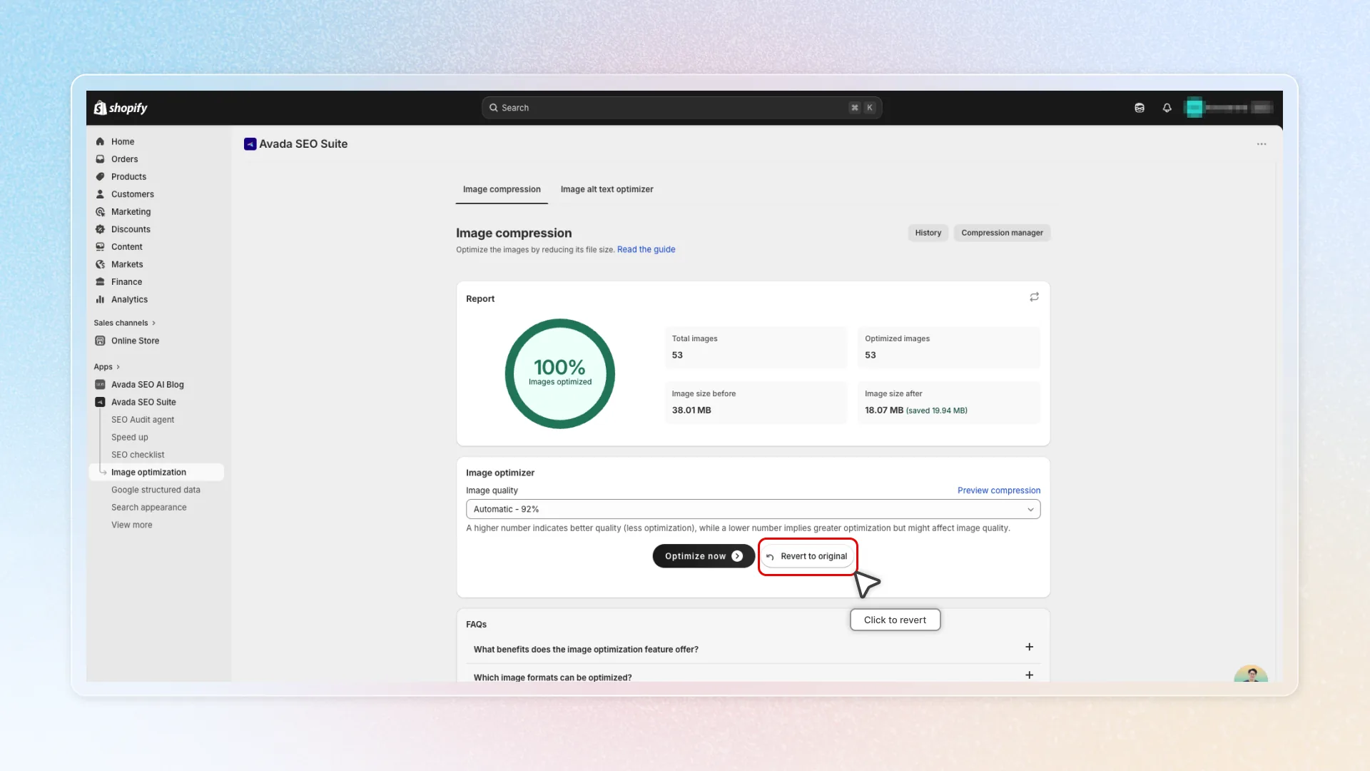Screen dimensions: 1370x771
Task: Click Read the guide link
Action: point(646,250)
